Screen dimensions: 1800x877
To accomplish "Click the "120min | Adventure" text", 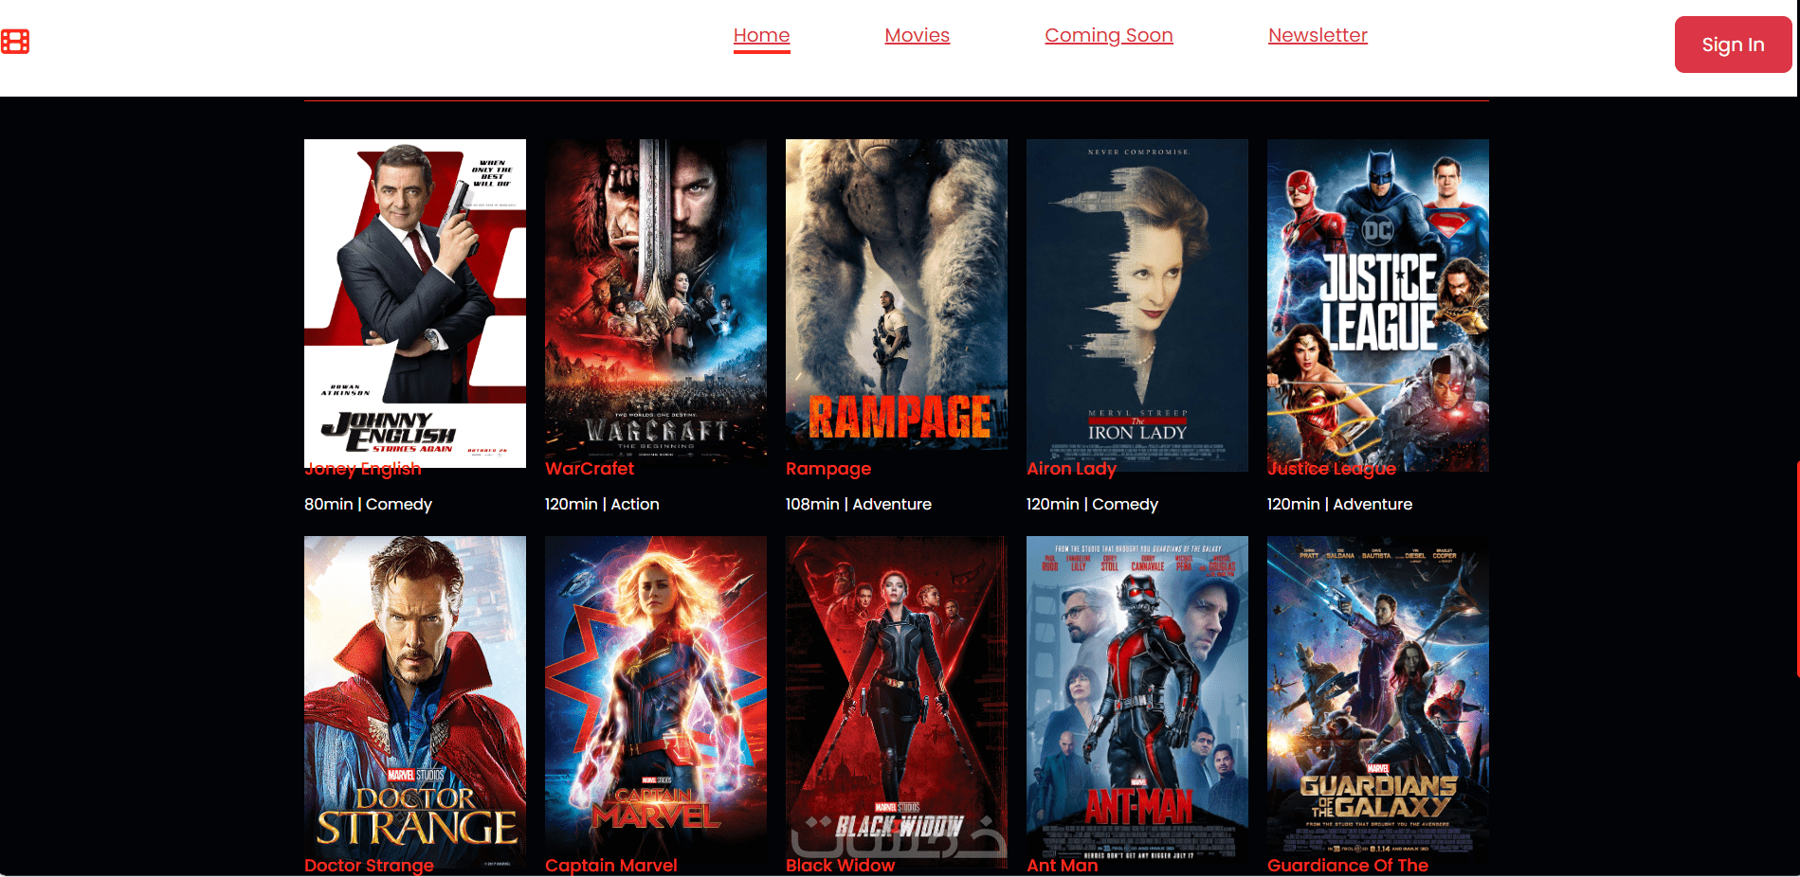I will coord(1339,505).
